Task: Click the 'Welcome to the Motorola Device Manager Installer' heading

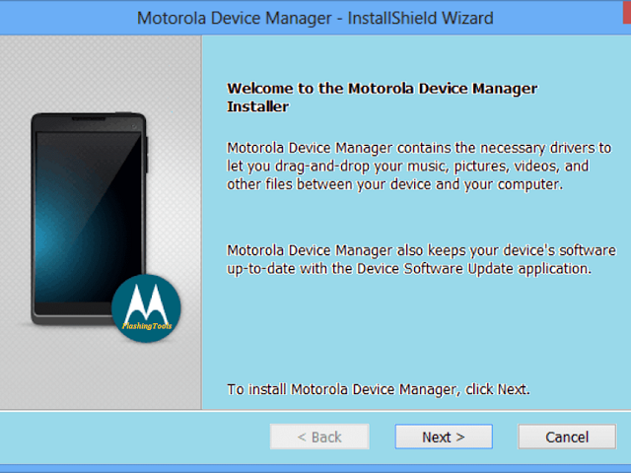Action: click(x=382, y=98)
